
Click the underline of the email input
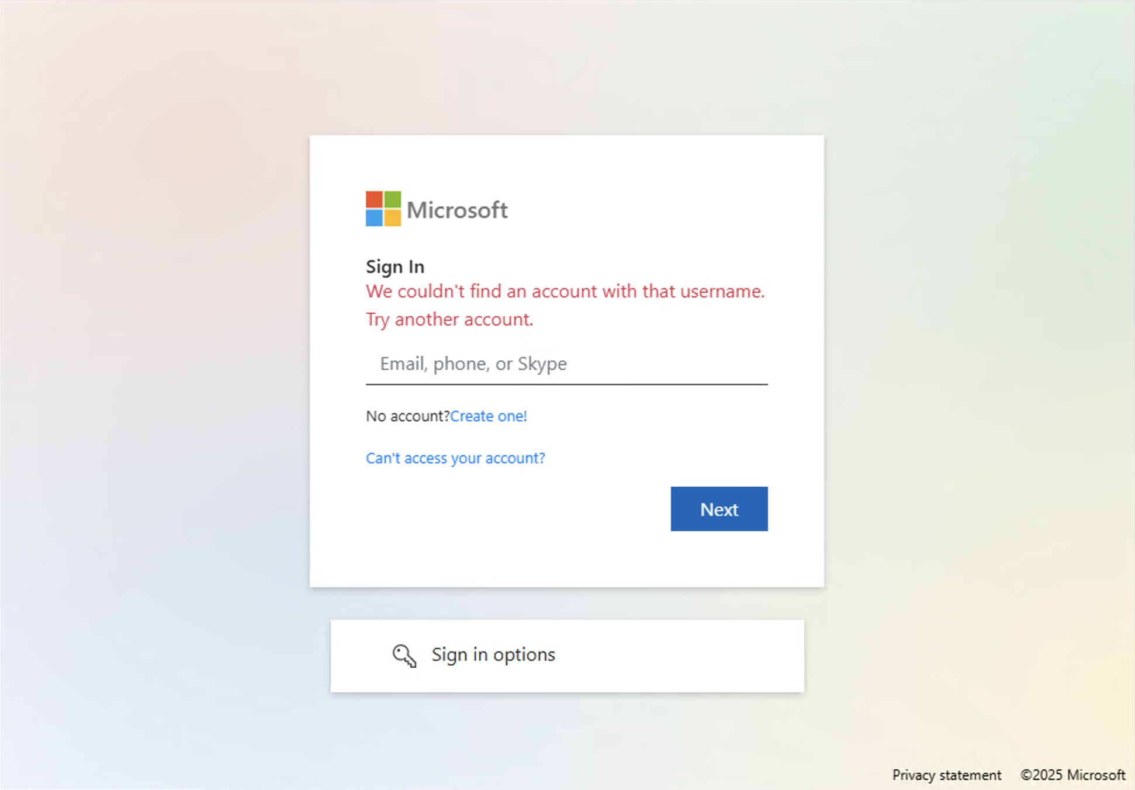pyautogui.click(x=566, y=384)
